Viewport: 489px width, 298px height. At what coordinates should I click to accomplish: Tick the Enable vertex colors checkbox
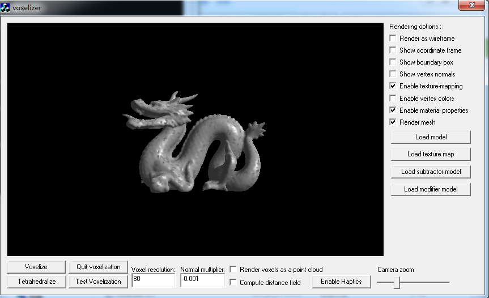pos(393,98)
